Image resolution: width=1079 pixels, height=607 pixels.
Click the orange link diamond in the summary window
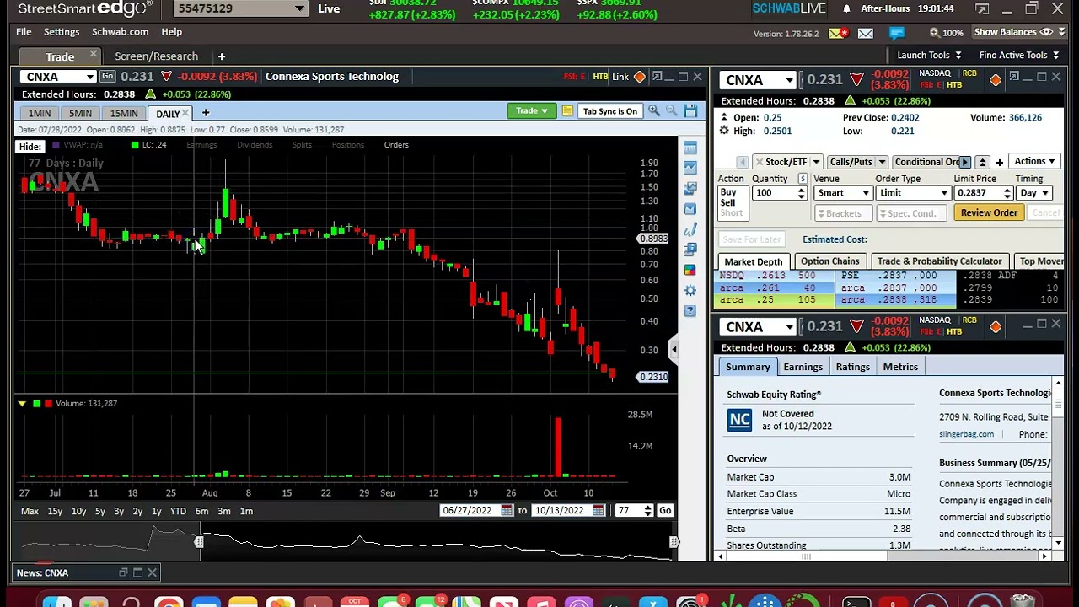coord(996,327)
